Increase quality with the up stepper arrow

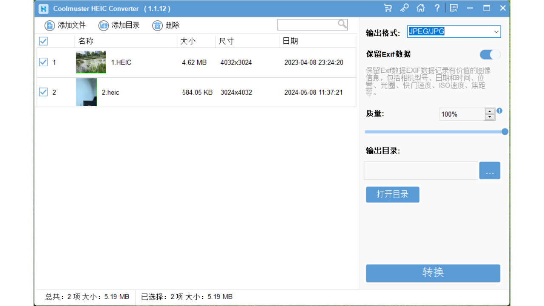(x=490, y=111)
